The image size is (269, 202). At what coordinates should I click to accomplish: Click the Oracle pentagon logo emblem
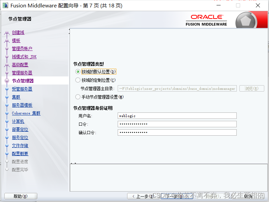point(246,21)
